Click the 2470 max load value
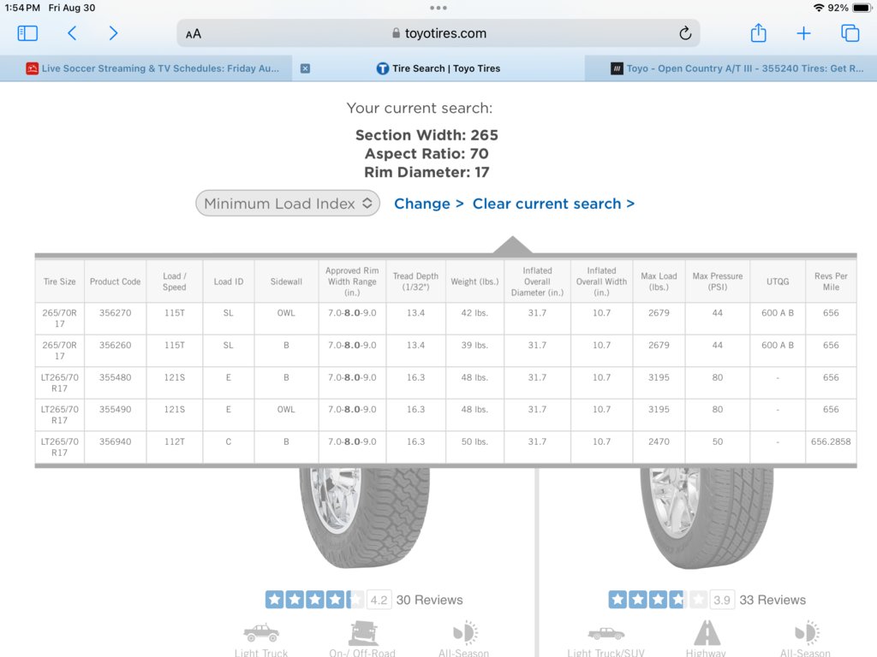The height and width of the screenshot is (657, 877). [x=659, y=442]
